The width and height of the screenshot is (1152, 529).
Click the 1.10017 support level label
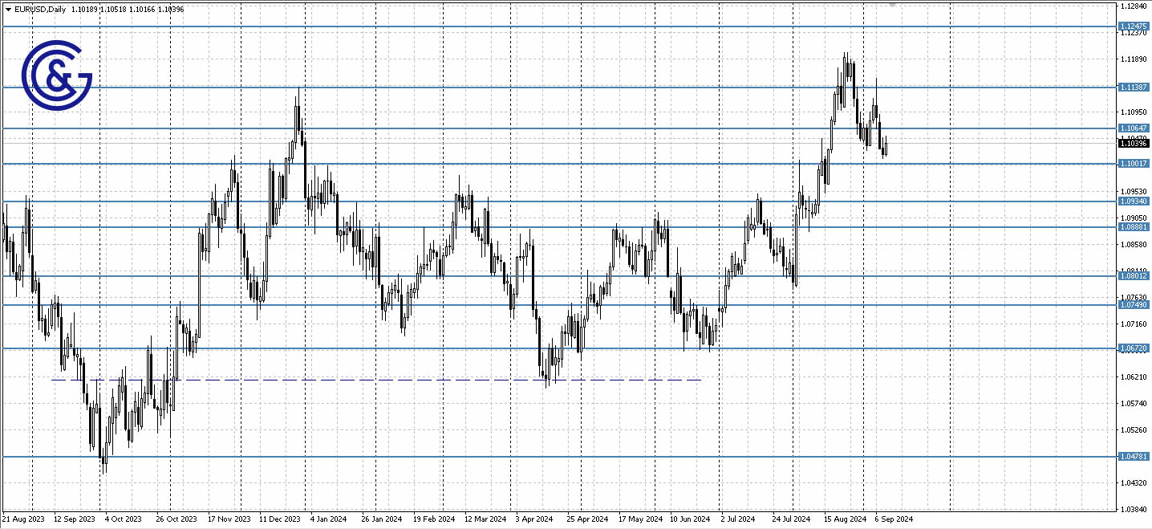point(1134,164)
